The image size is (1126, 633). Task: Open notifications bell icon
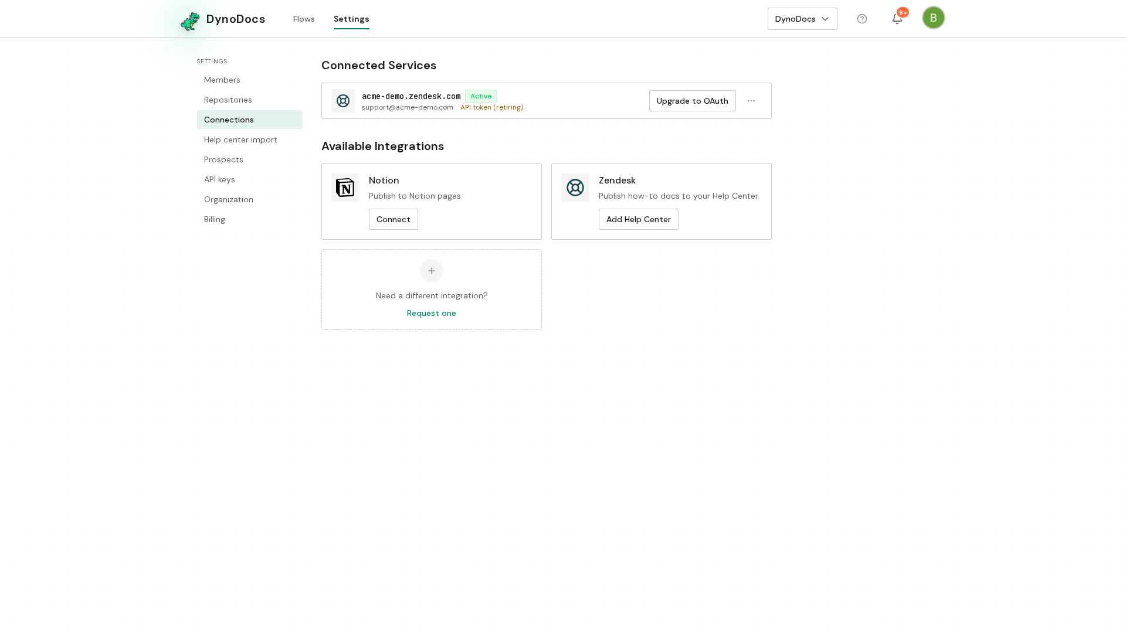click(897, 19)
